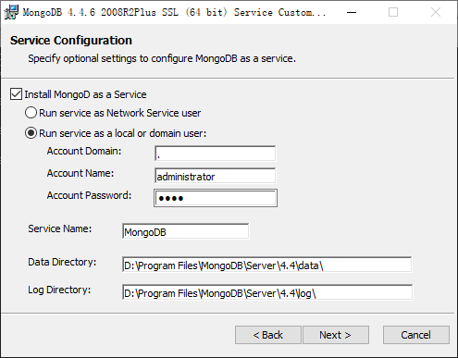
Task: Click the Account Name: label
Action: [x=80, y=173]
